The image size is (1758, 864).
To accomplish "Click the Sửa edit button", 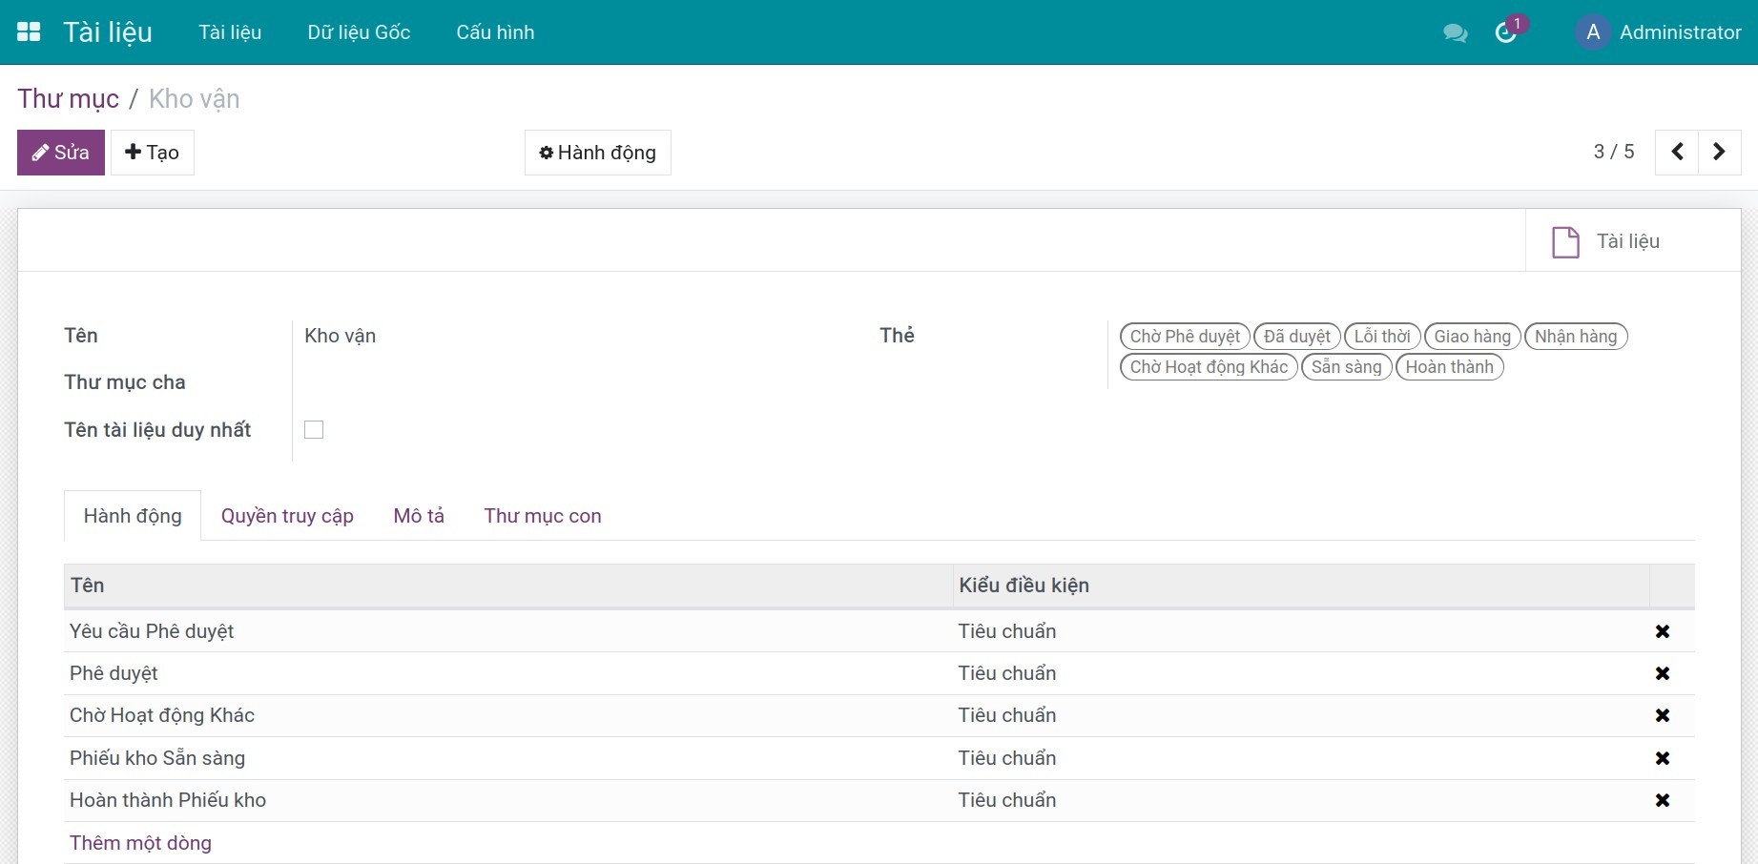I will pyautogui.click(x=61, y=153).
